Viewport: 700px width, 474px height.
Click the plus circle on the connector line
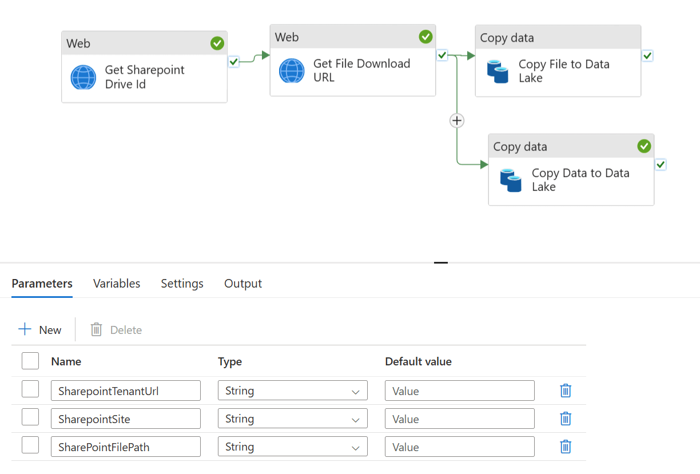pos(456,121)
